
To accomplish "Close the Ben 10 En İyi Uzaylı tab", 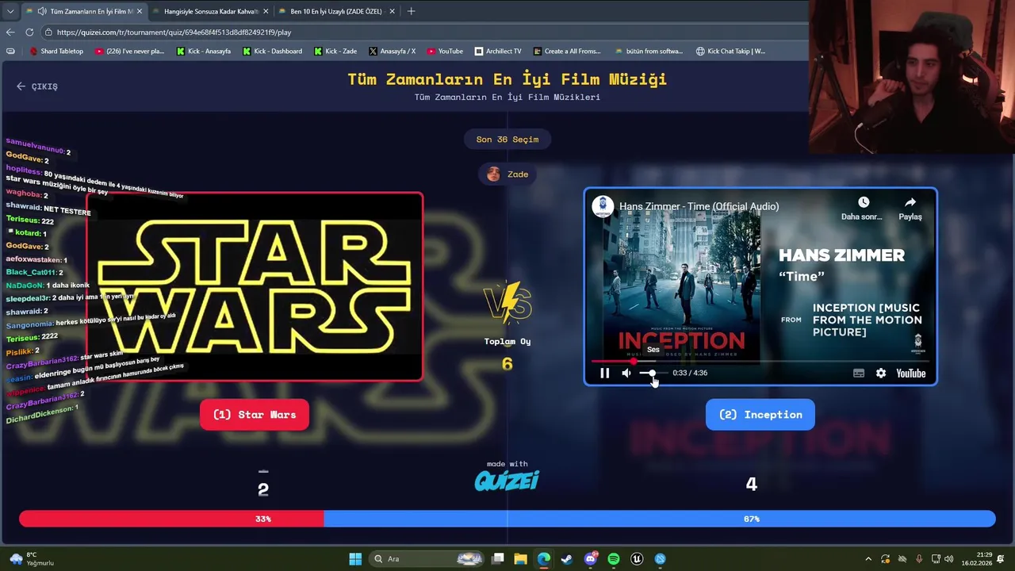I will pyautogui.click(x=392, y=11).
